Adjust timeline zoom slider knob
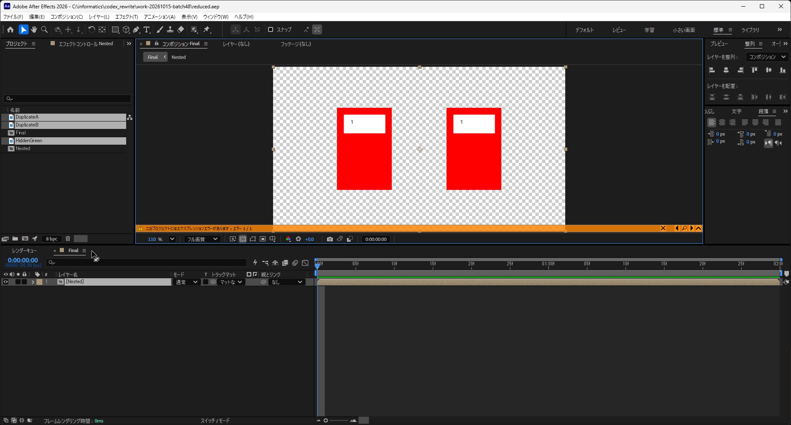This screenshot has width=791, height=425. 326,420
